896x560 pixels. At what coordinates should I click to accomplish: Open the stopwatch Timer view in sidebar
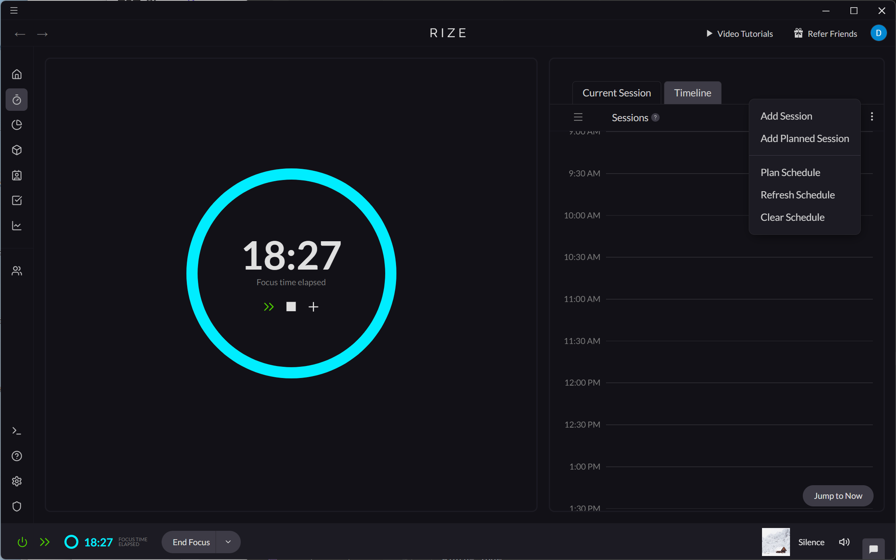(x=16, y=100)
